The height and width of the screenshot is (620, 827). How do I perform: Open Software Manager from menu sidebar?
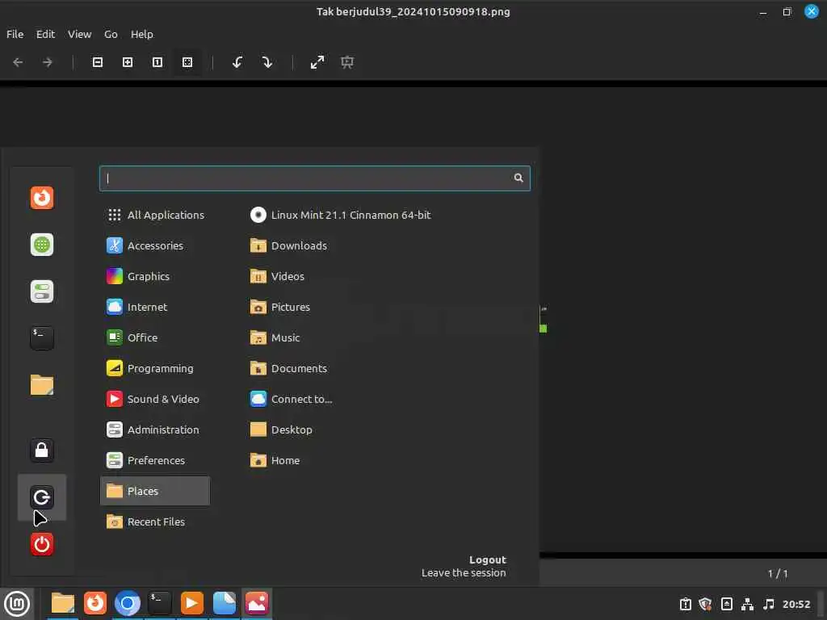tap(42, 245)
